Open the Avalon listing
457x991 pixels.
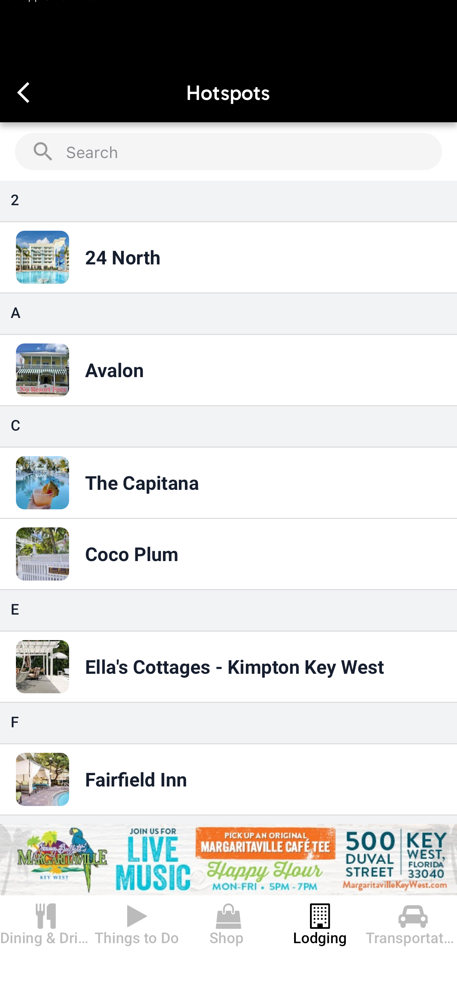tap(228, 370)
